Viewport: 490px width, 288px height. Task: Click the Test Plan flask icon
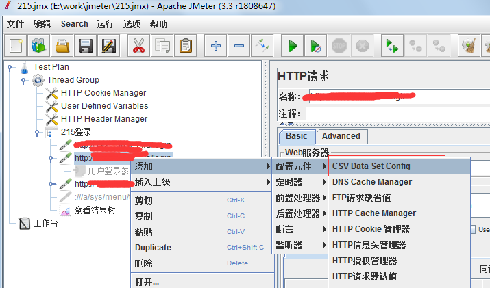[x=24, y=67]
